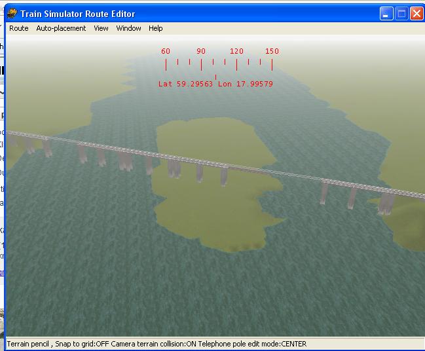Click the 120 degree compass heading mark

click(236, 52)
